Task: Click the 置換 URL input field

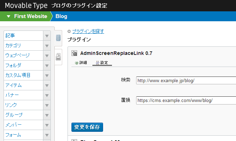Action: click(x=186, y=100)
